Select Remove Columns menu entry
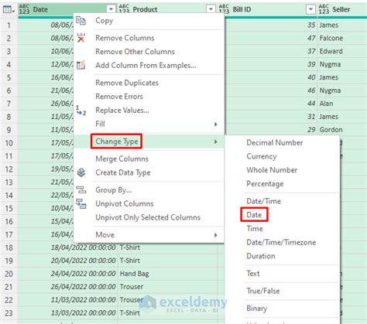367x324 pixels. coord(125,38)
